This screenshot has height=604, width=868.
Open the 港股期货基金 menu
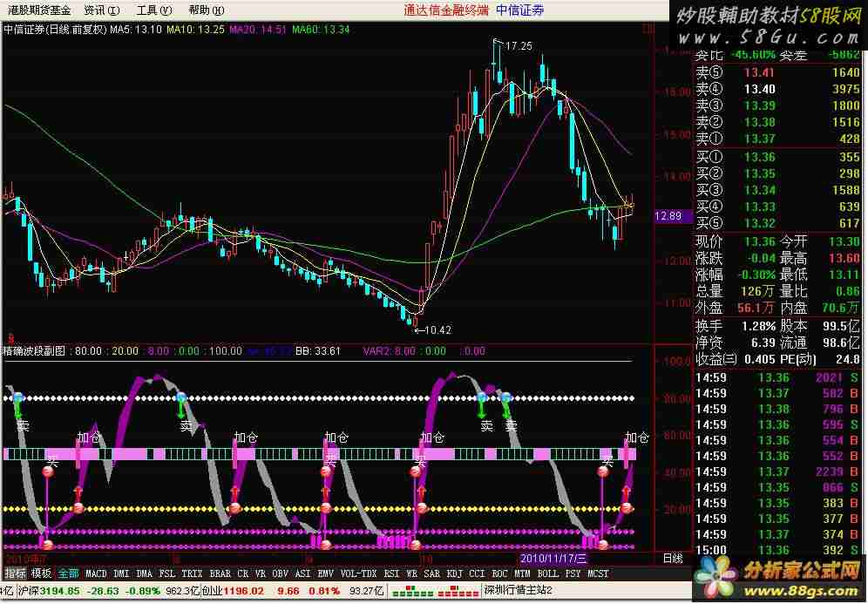(39, 10)
